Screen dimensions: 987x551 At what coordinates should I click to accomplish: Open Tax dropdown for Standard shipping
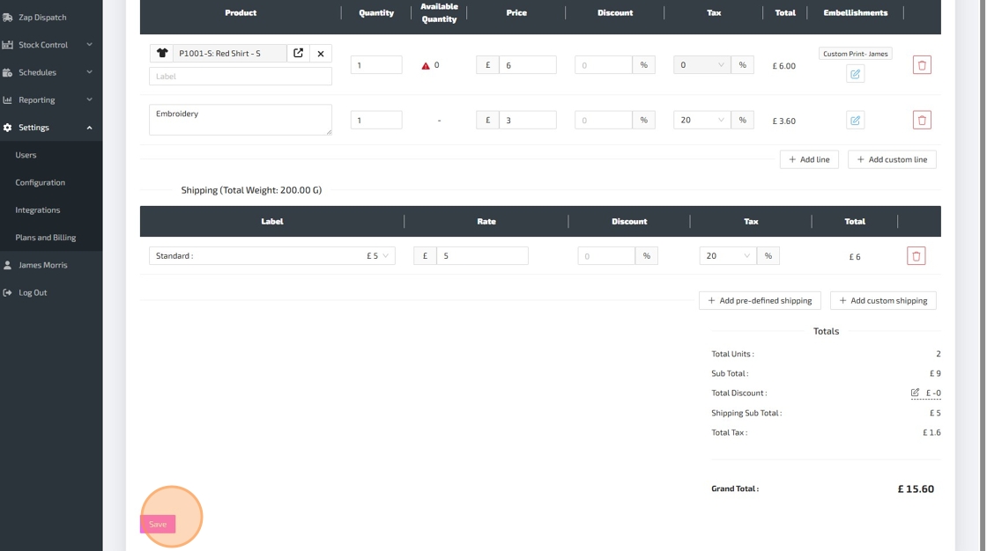coord(728,256)
